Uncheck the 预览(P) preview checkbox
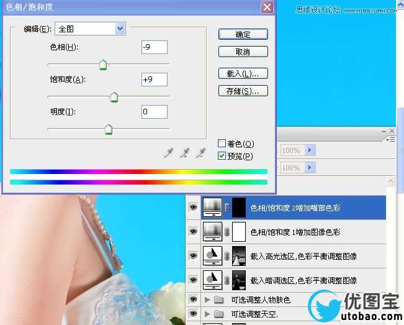 pyautogui.click(x=222, y=155)
